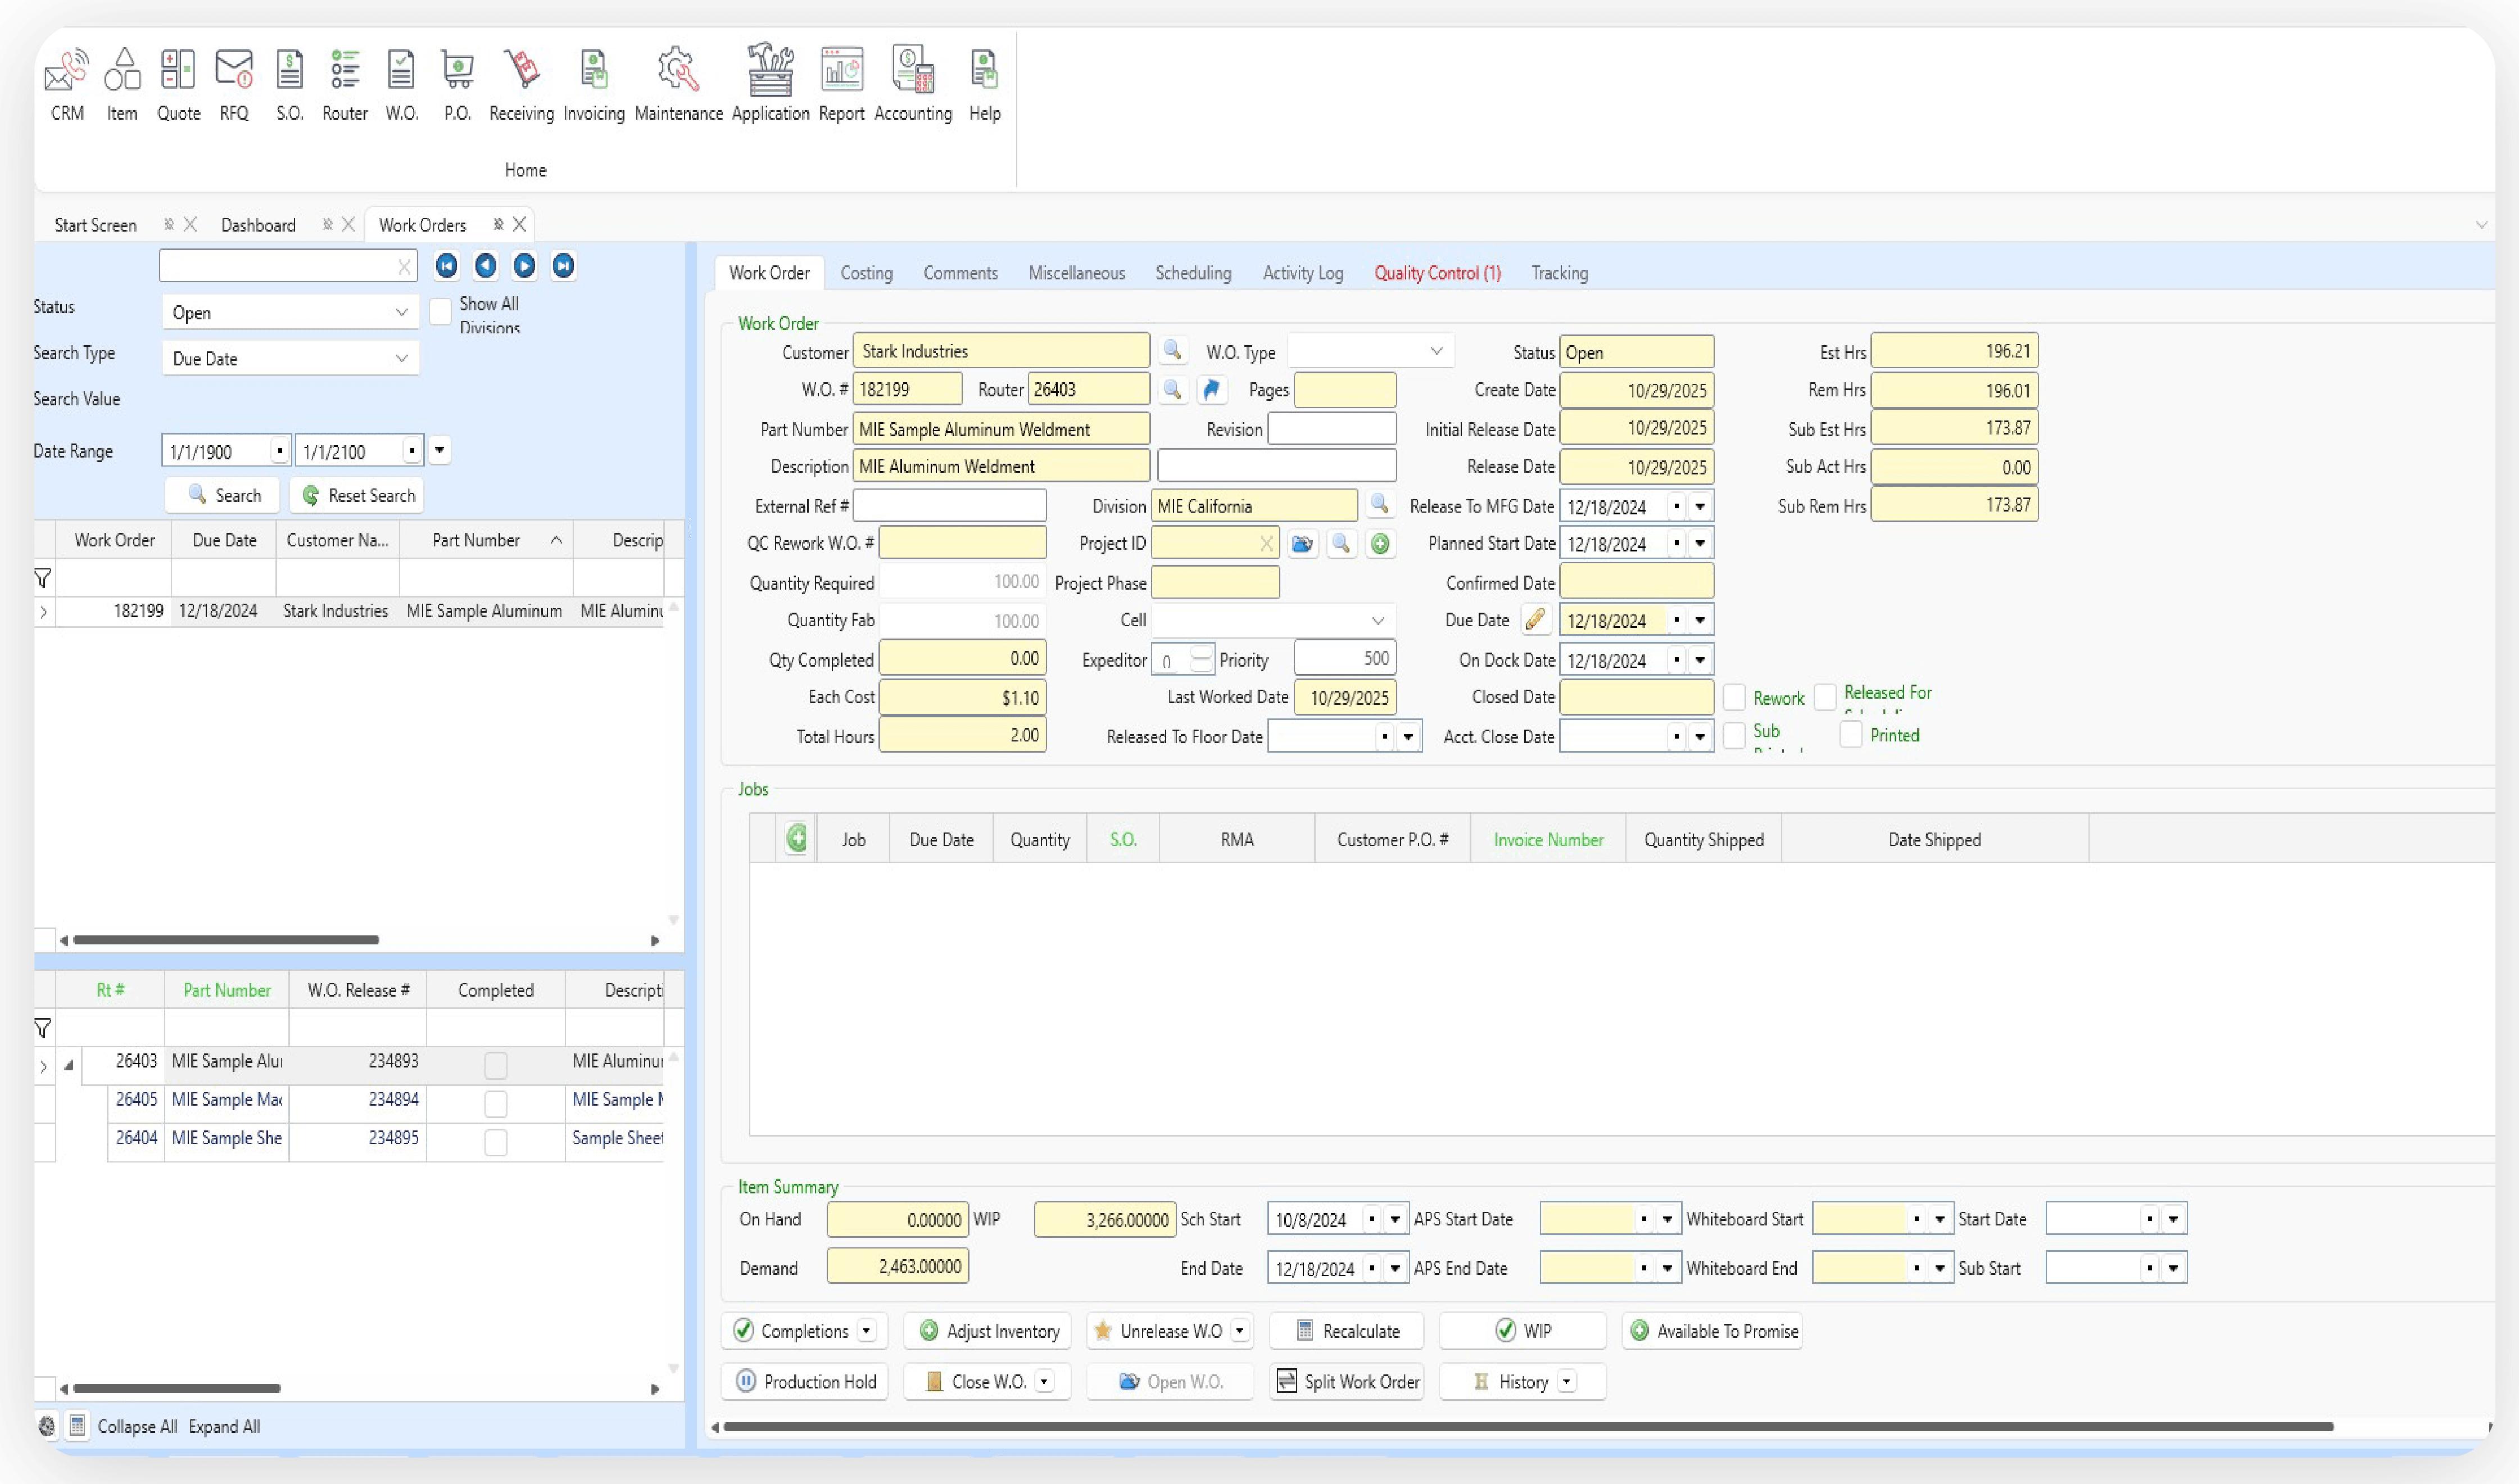Tick the Printed checkbox

coord(1851,735)
